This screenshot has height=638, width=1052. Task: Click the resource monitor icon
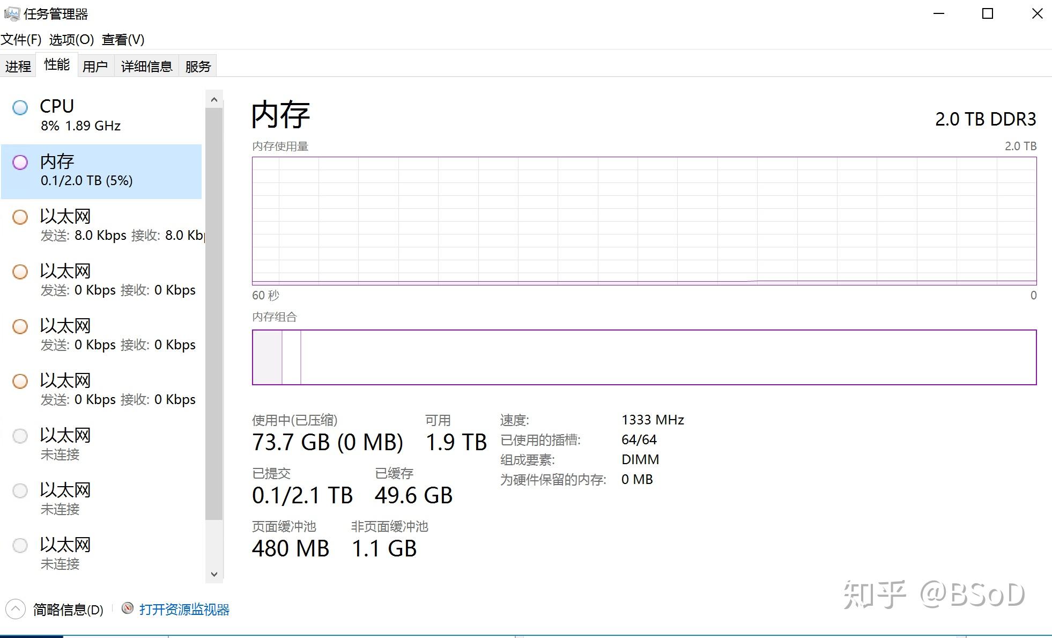click(127, 608)
